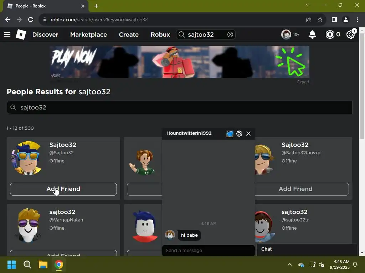Open the @VargapNatan user name link
The height and width of the screenshot is (273, 365).
click(x=66, y=220)
